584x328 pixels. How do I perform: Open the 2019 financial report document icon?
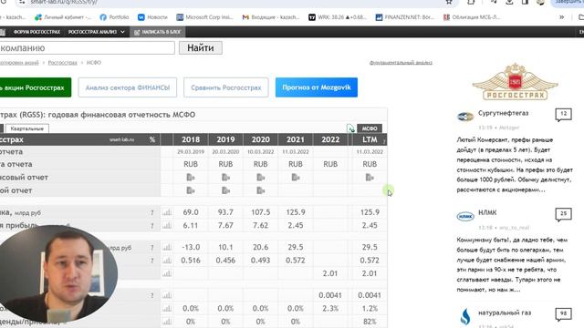pos(225,178)
